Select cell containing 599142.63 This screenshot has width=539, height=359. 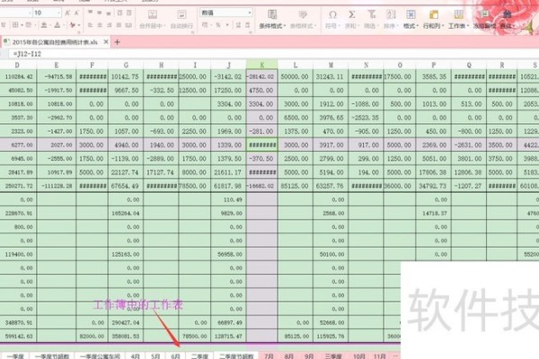pos(18,336)
